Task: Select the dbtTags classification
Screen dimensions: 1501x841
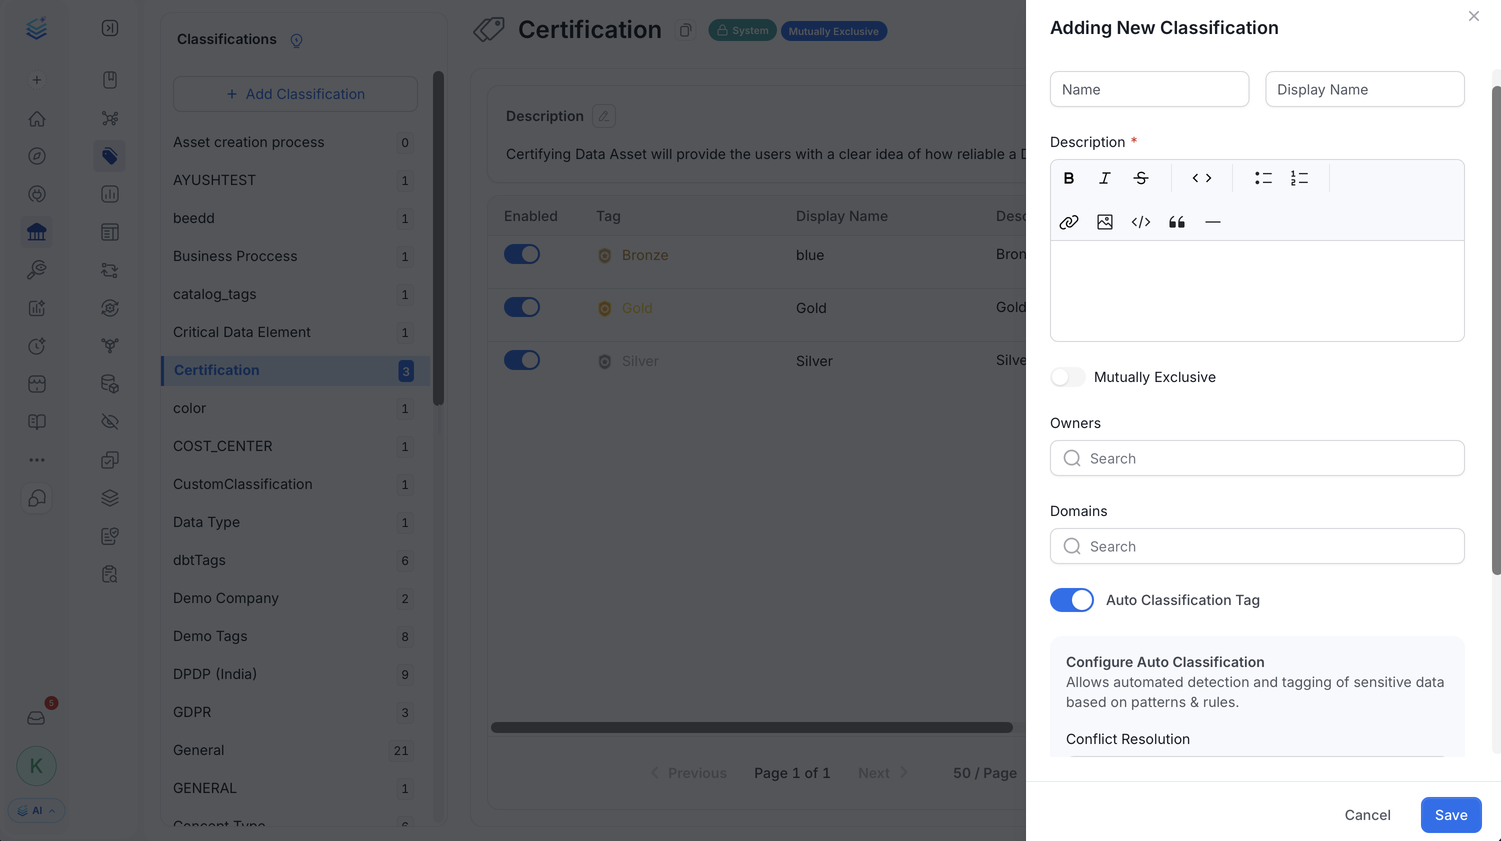Action: pos(295,560)
